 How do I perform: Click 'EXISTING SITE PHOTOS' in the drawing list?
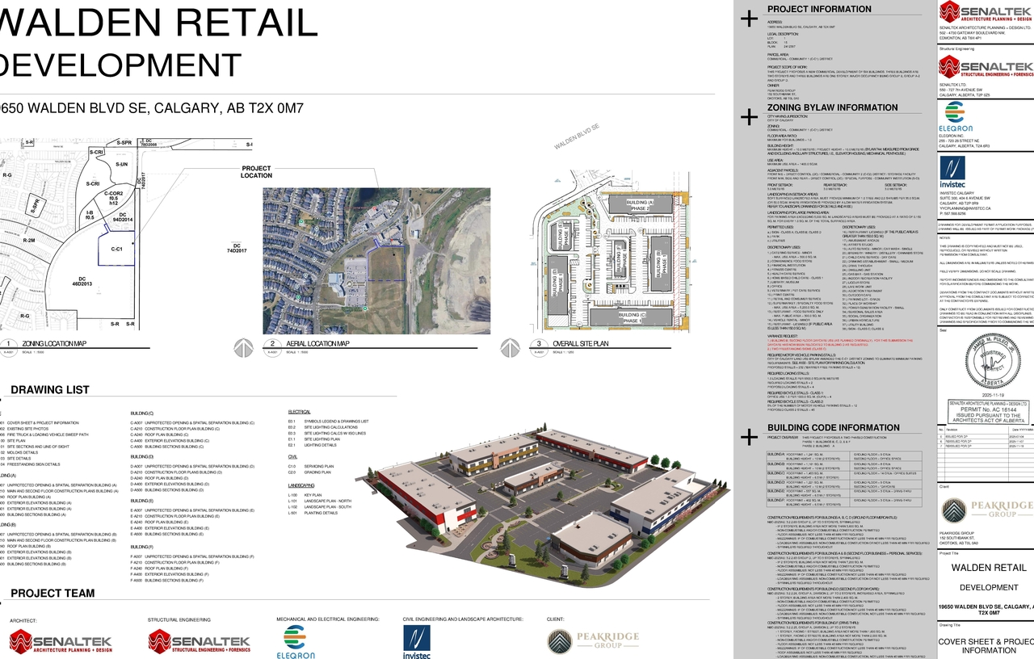pos(30,429)
